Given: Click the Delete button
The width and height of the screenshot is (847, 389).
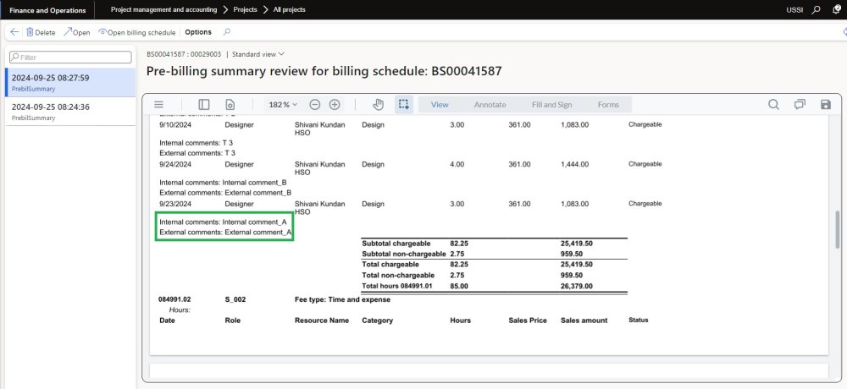Looking at the screenshot, I should click(40, 32).
